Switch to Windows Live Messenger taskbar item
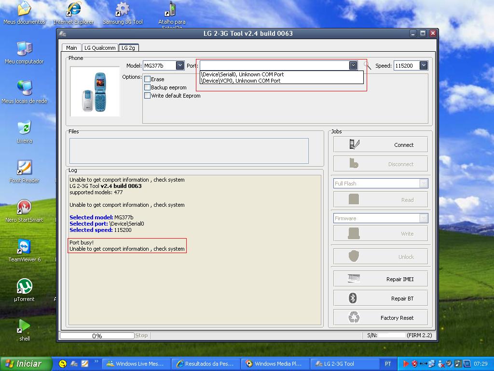Image resolution: width=494 pixels, height=371 pixels. tap(137, 364)
